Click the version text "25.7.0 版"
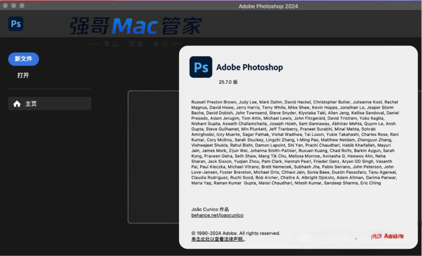Screen dimensions: 422x256 pyautogui.click(x=228, y=82)
